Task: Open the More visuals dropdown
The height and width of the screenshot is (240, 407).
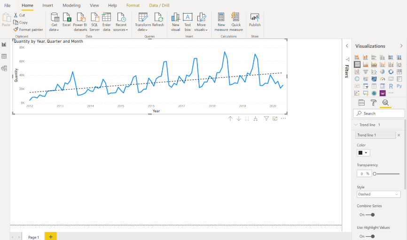Action: [201, 22]
